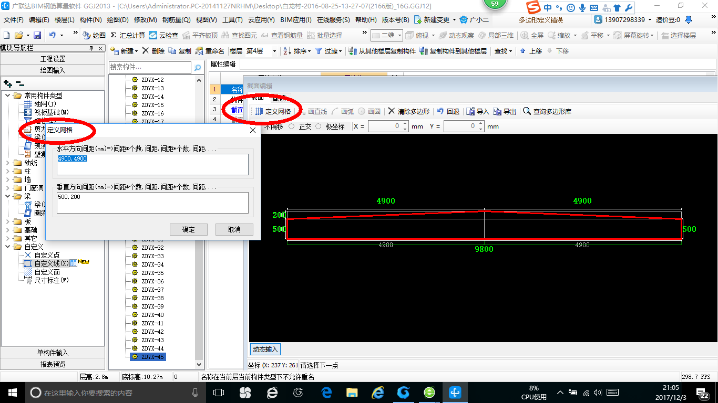The height and width of the screenshot is (403, 718).
Task: Close the 定义网格 dialog with X
Action: pos(252,130)
